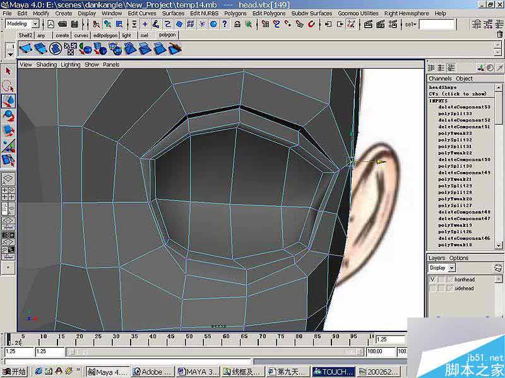Select the arrow Select tool
This screenshot has width=505, height=378.
[x=8, y=71]
